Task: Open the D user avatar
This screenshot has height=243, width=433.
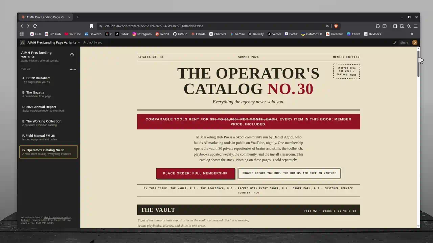Action: point(415,43)
